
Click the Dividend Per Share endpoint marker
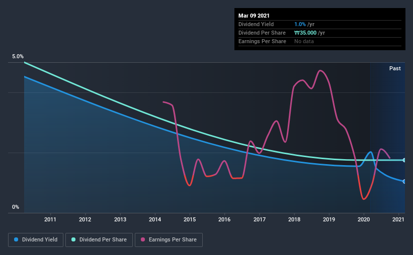[x=404, y=160]
